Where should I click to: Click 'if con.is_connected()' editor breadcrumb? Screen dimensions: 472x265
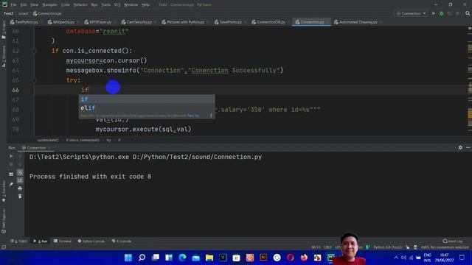83,140
